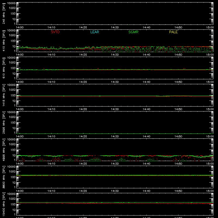Select the 410 MHz [SFU] axis title
Image resolution: width=218 pixels, height=218 pixels.
point(4,41)
